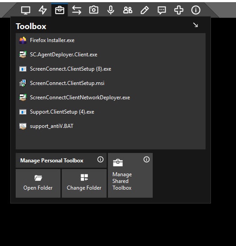The image size is (236, 246).
Task: Collapse Toolbox with the diagonal arrow
Action: tap(196, 25)
